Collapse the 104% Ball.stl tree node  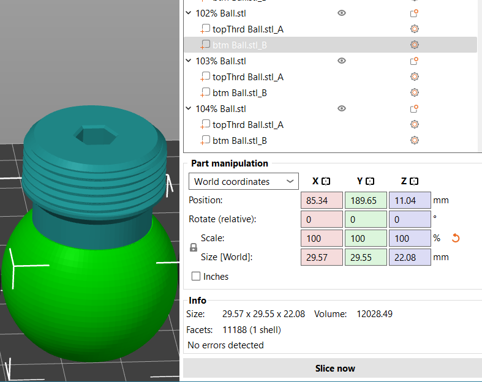[x=189, y=108]
